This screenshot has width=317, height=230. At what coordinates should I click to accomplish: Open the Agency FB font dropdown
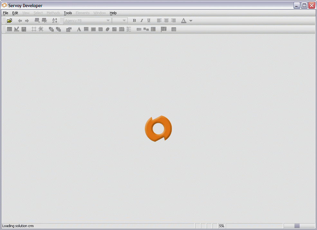click(108, 20)
